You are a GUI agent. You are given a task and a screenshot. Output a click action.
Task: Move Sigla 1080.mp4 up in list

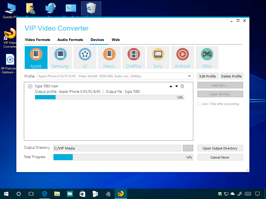pyautogui.click(x=171, y=86)
